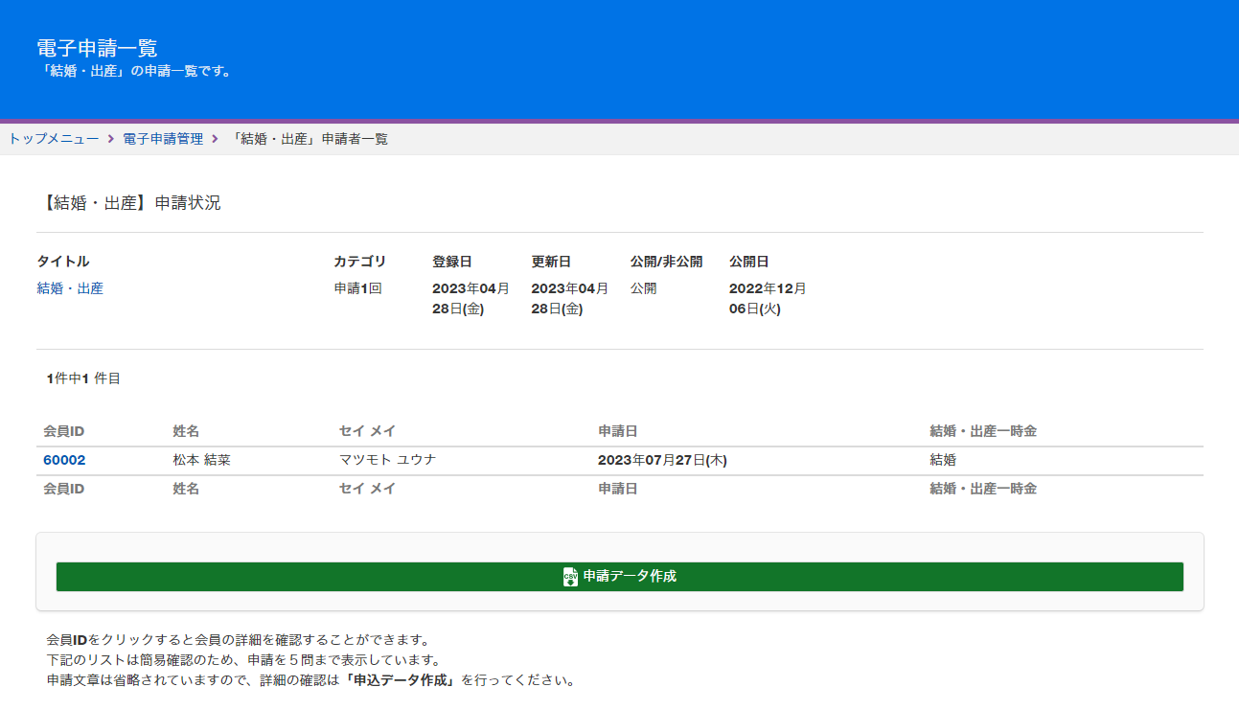Click the 1件中1 件目 count text
This screenshot has height=710, width=1239.
[83, 378]
